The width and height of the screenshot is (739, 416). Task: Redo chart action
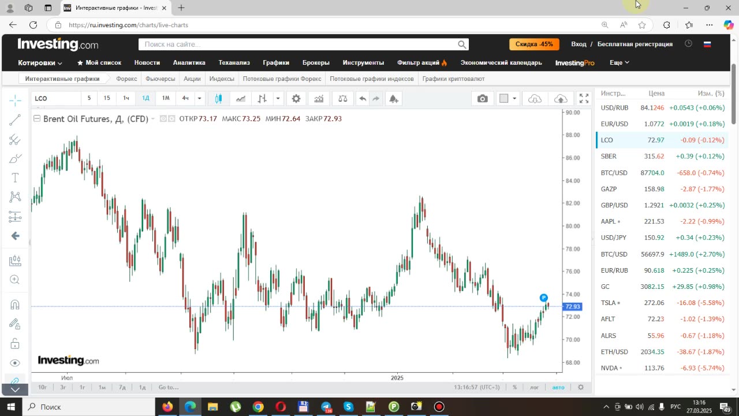(x=376, y=99)
